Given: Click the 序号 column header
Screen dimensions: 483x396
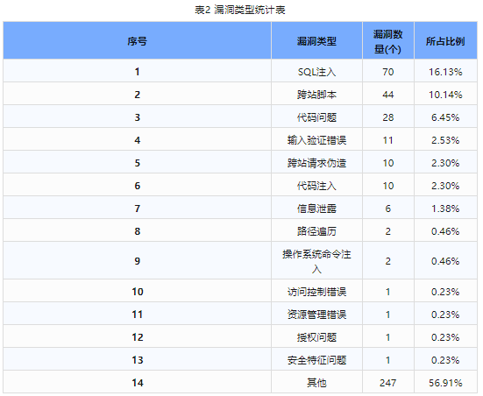Looking at the screenshot, I should click(x=137, y=41).
